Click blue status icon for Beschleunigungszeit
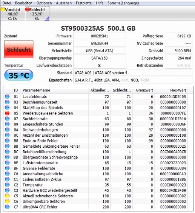This screenshot has width=195, height=213. point(7,102)
